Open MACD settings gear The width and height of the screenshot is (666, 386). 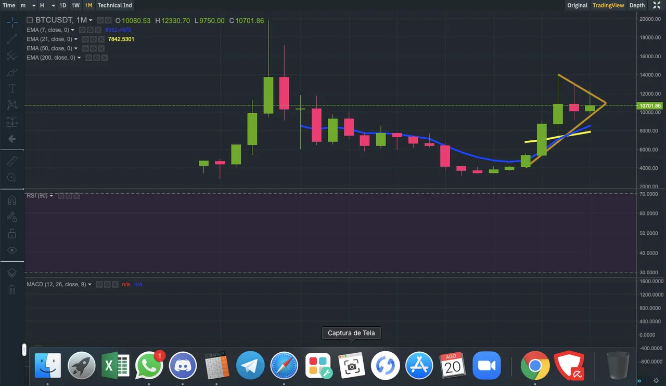pos(106,285)
